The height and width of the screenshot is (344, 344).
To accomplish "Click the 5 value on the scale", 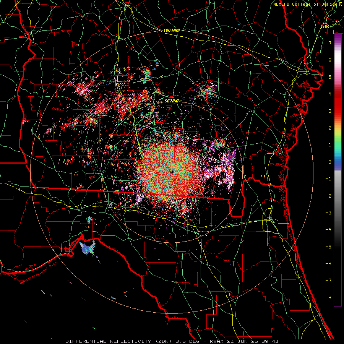I will [329, 77].
